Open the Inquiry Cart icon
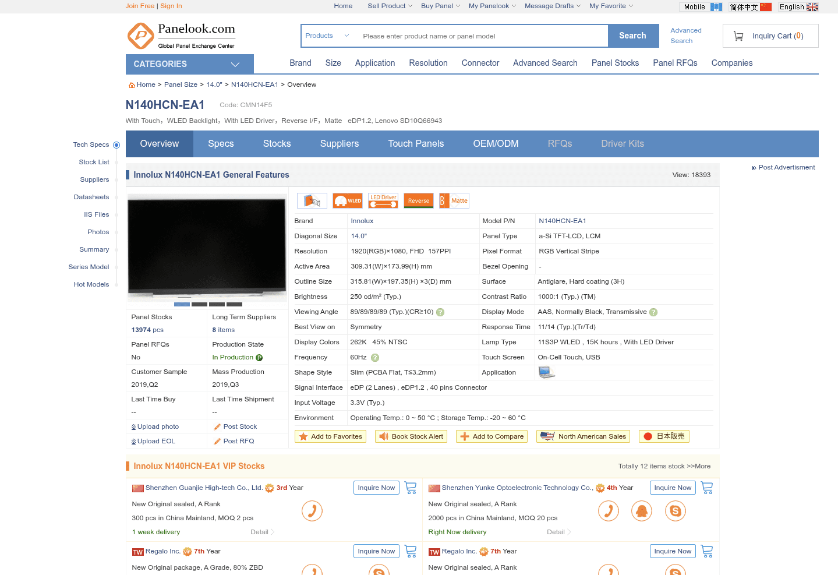The width and height of the screenshot is (838, 575). click(738, 36)
